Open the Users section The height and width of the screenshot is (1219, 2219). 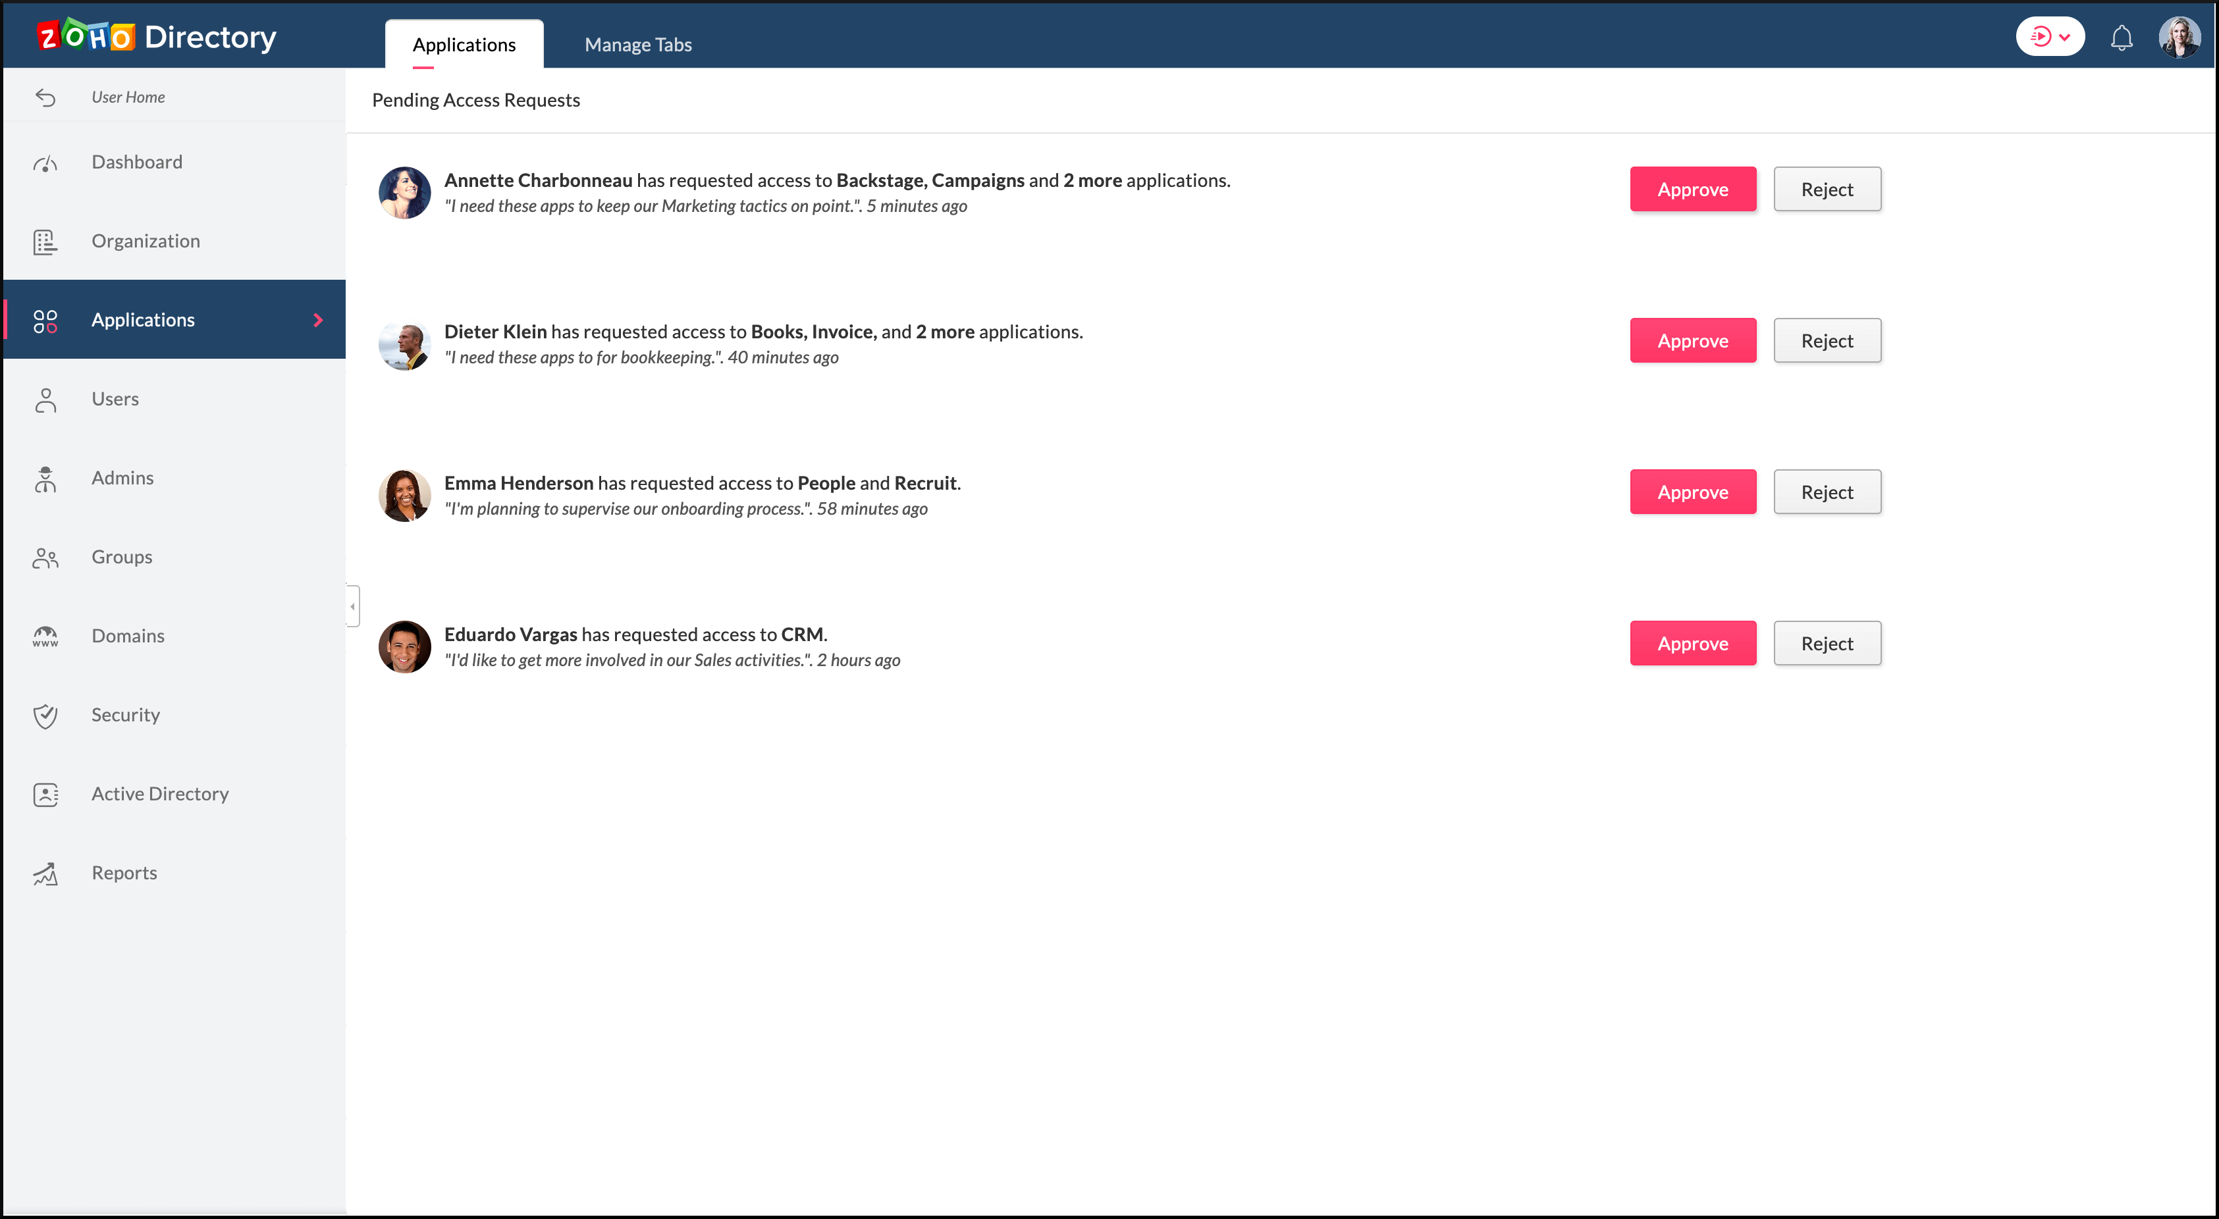coord(115,399)
